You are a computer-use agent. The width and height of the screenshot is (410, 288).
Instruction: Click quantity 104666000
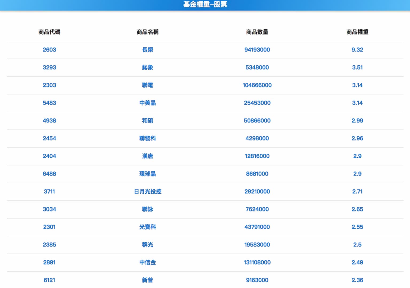click(257, 85)
